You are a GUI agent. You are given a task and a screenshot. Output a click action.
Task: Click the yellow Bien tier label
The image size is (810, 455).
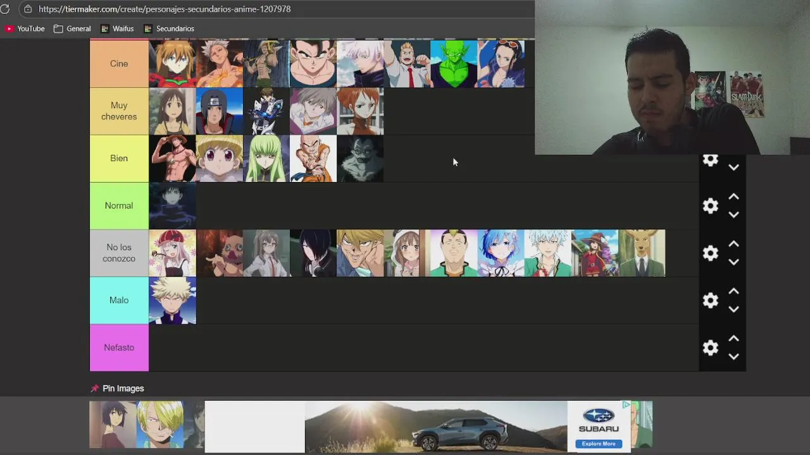119,159
